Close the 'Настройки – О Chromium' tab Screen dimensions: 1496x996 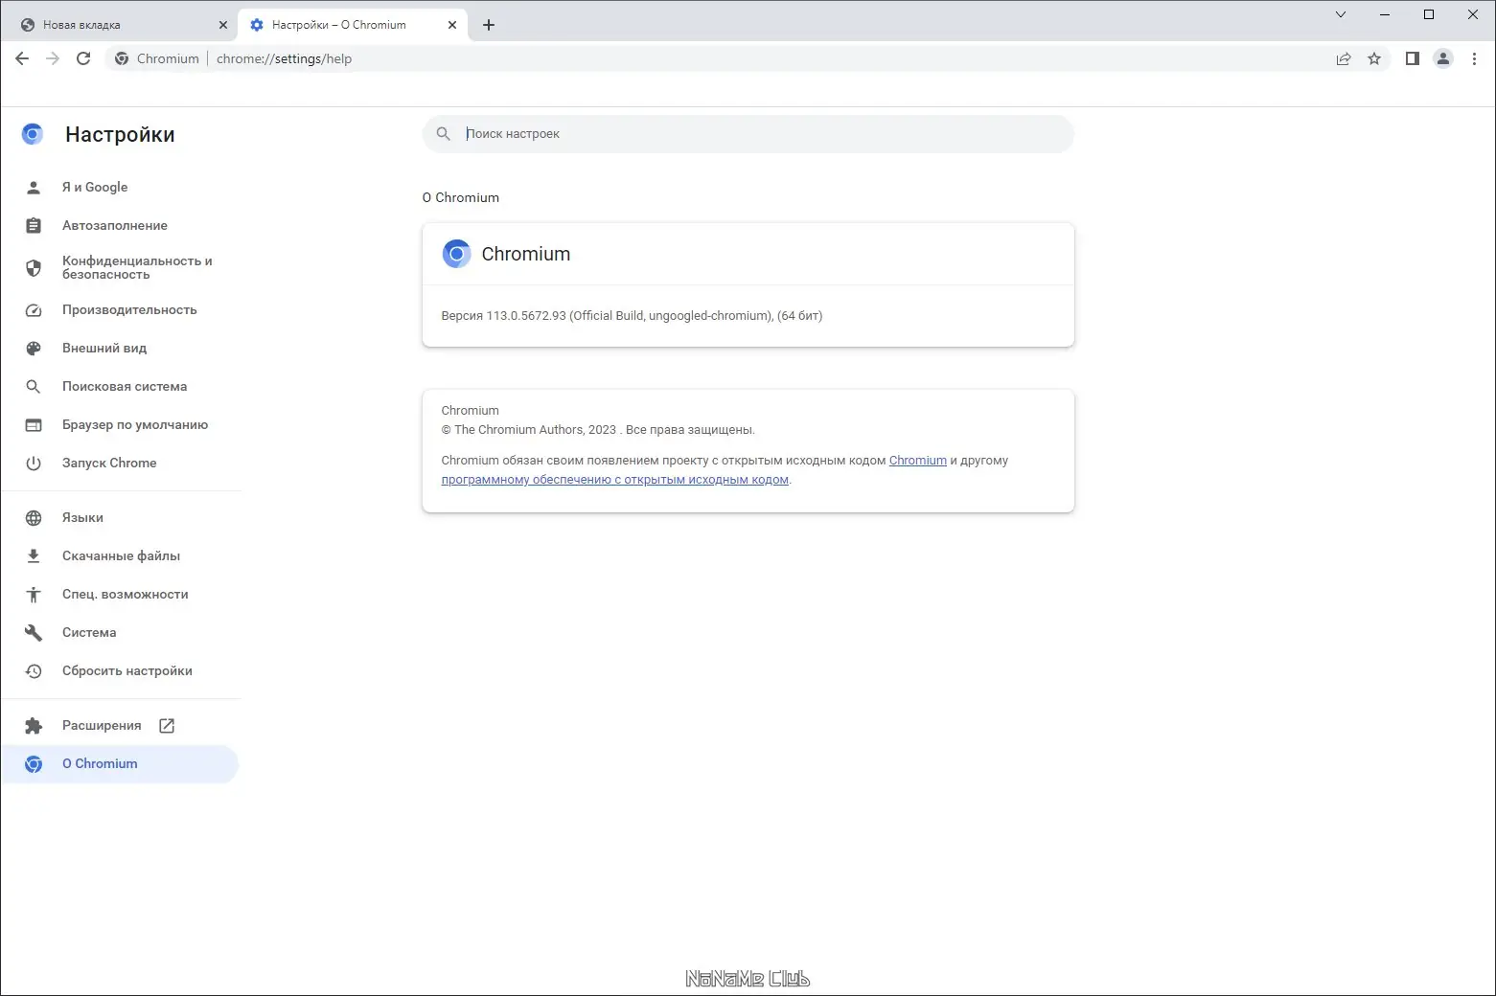click(452, 25)
